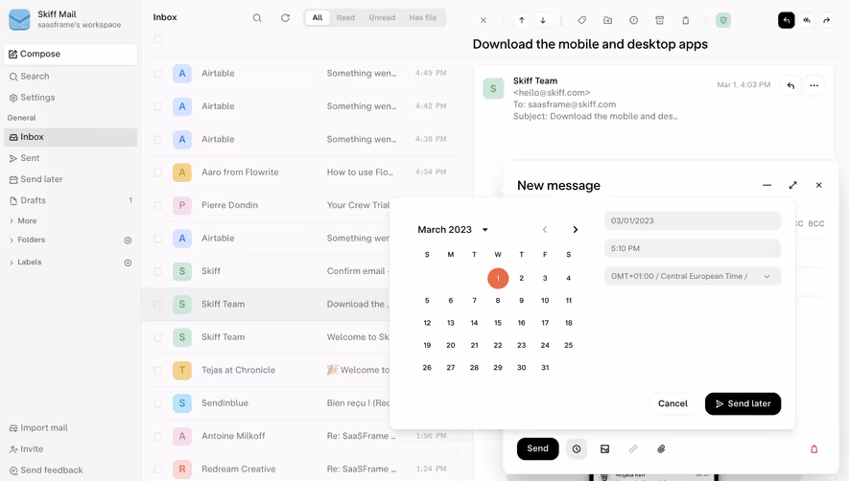
Task: Check the Pierre Dondin email checkbox
Action: (x=157, y=206)
